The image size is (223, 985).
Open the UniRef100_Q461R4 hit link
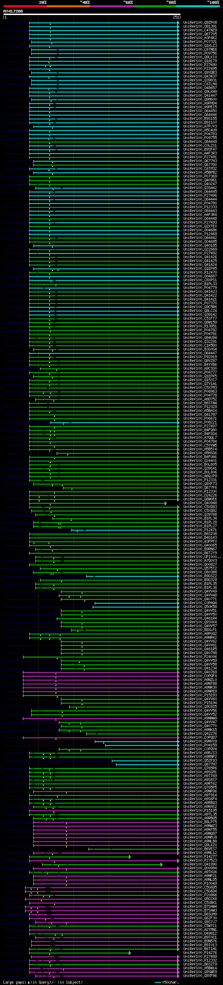tap(200, 618)
